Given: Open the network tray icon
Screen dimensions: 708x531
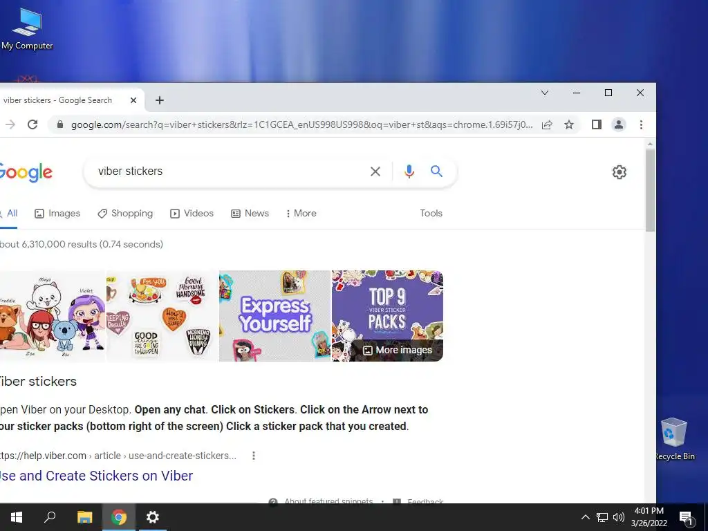Looking at the screenshot, I should tap(602, 517).
